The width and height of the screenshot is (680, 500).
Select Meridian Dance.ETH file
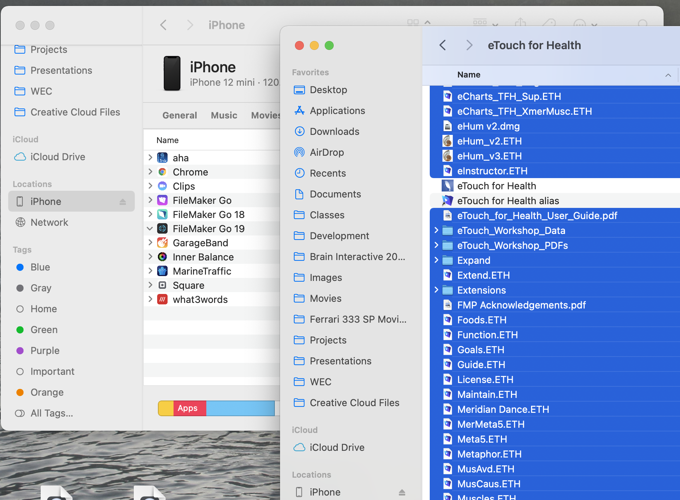(x=555, y=409)
